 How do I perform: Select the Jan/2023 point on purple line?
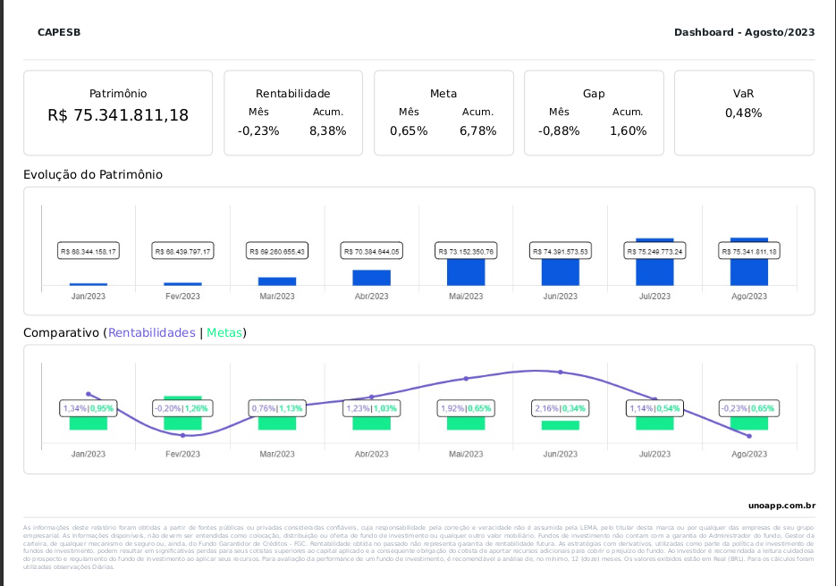click(x=89, y=394)
